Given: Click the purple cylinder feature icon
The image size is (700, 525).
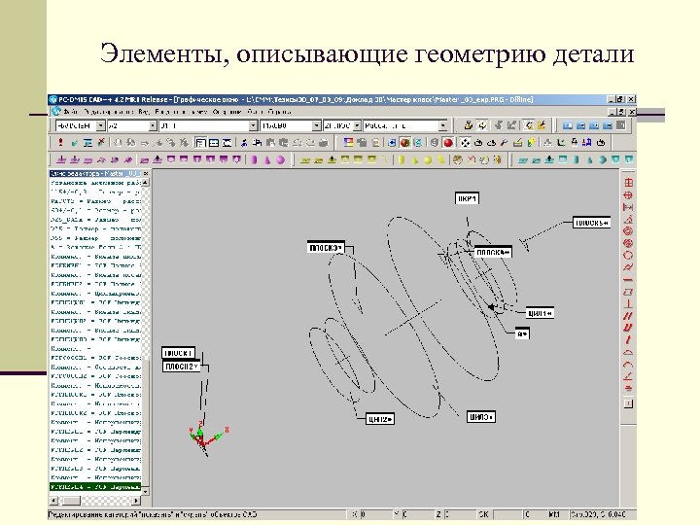Looking at the screenshot, I should pyautogui.click(x=254, y=159).
